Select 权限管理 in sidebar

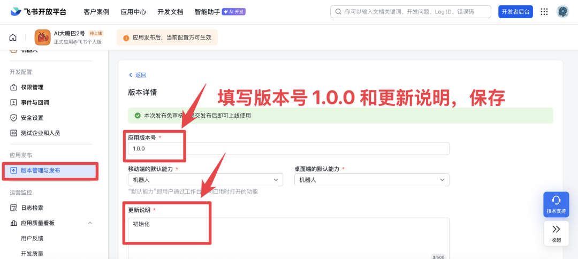pos(32,87)
